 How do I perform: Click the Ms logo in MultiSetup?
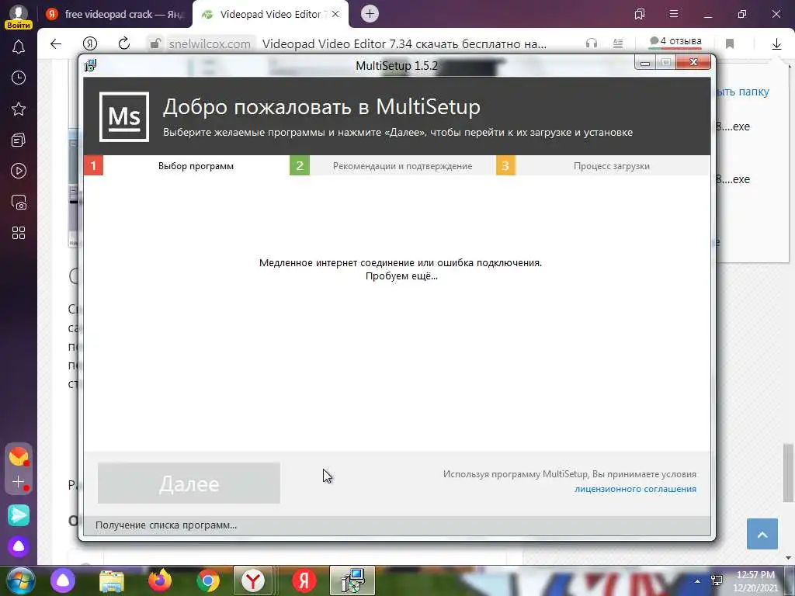[x=124, y=116]
